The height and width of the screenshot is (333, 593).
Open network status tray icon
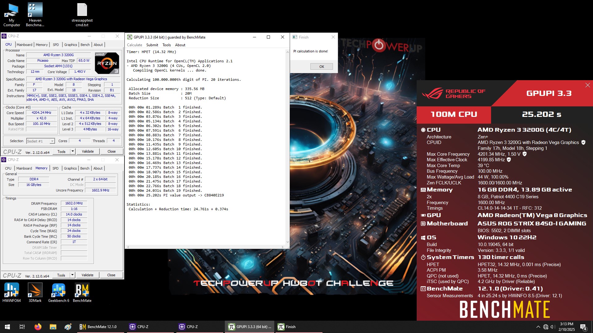click(546, 327)
